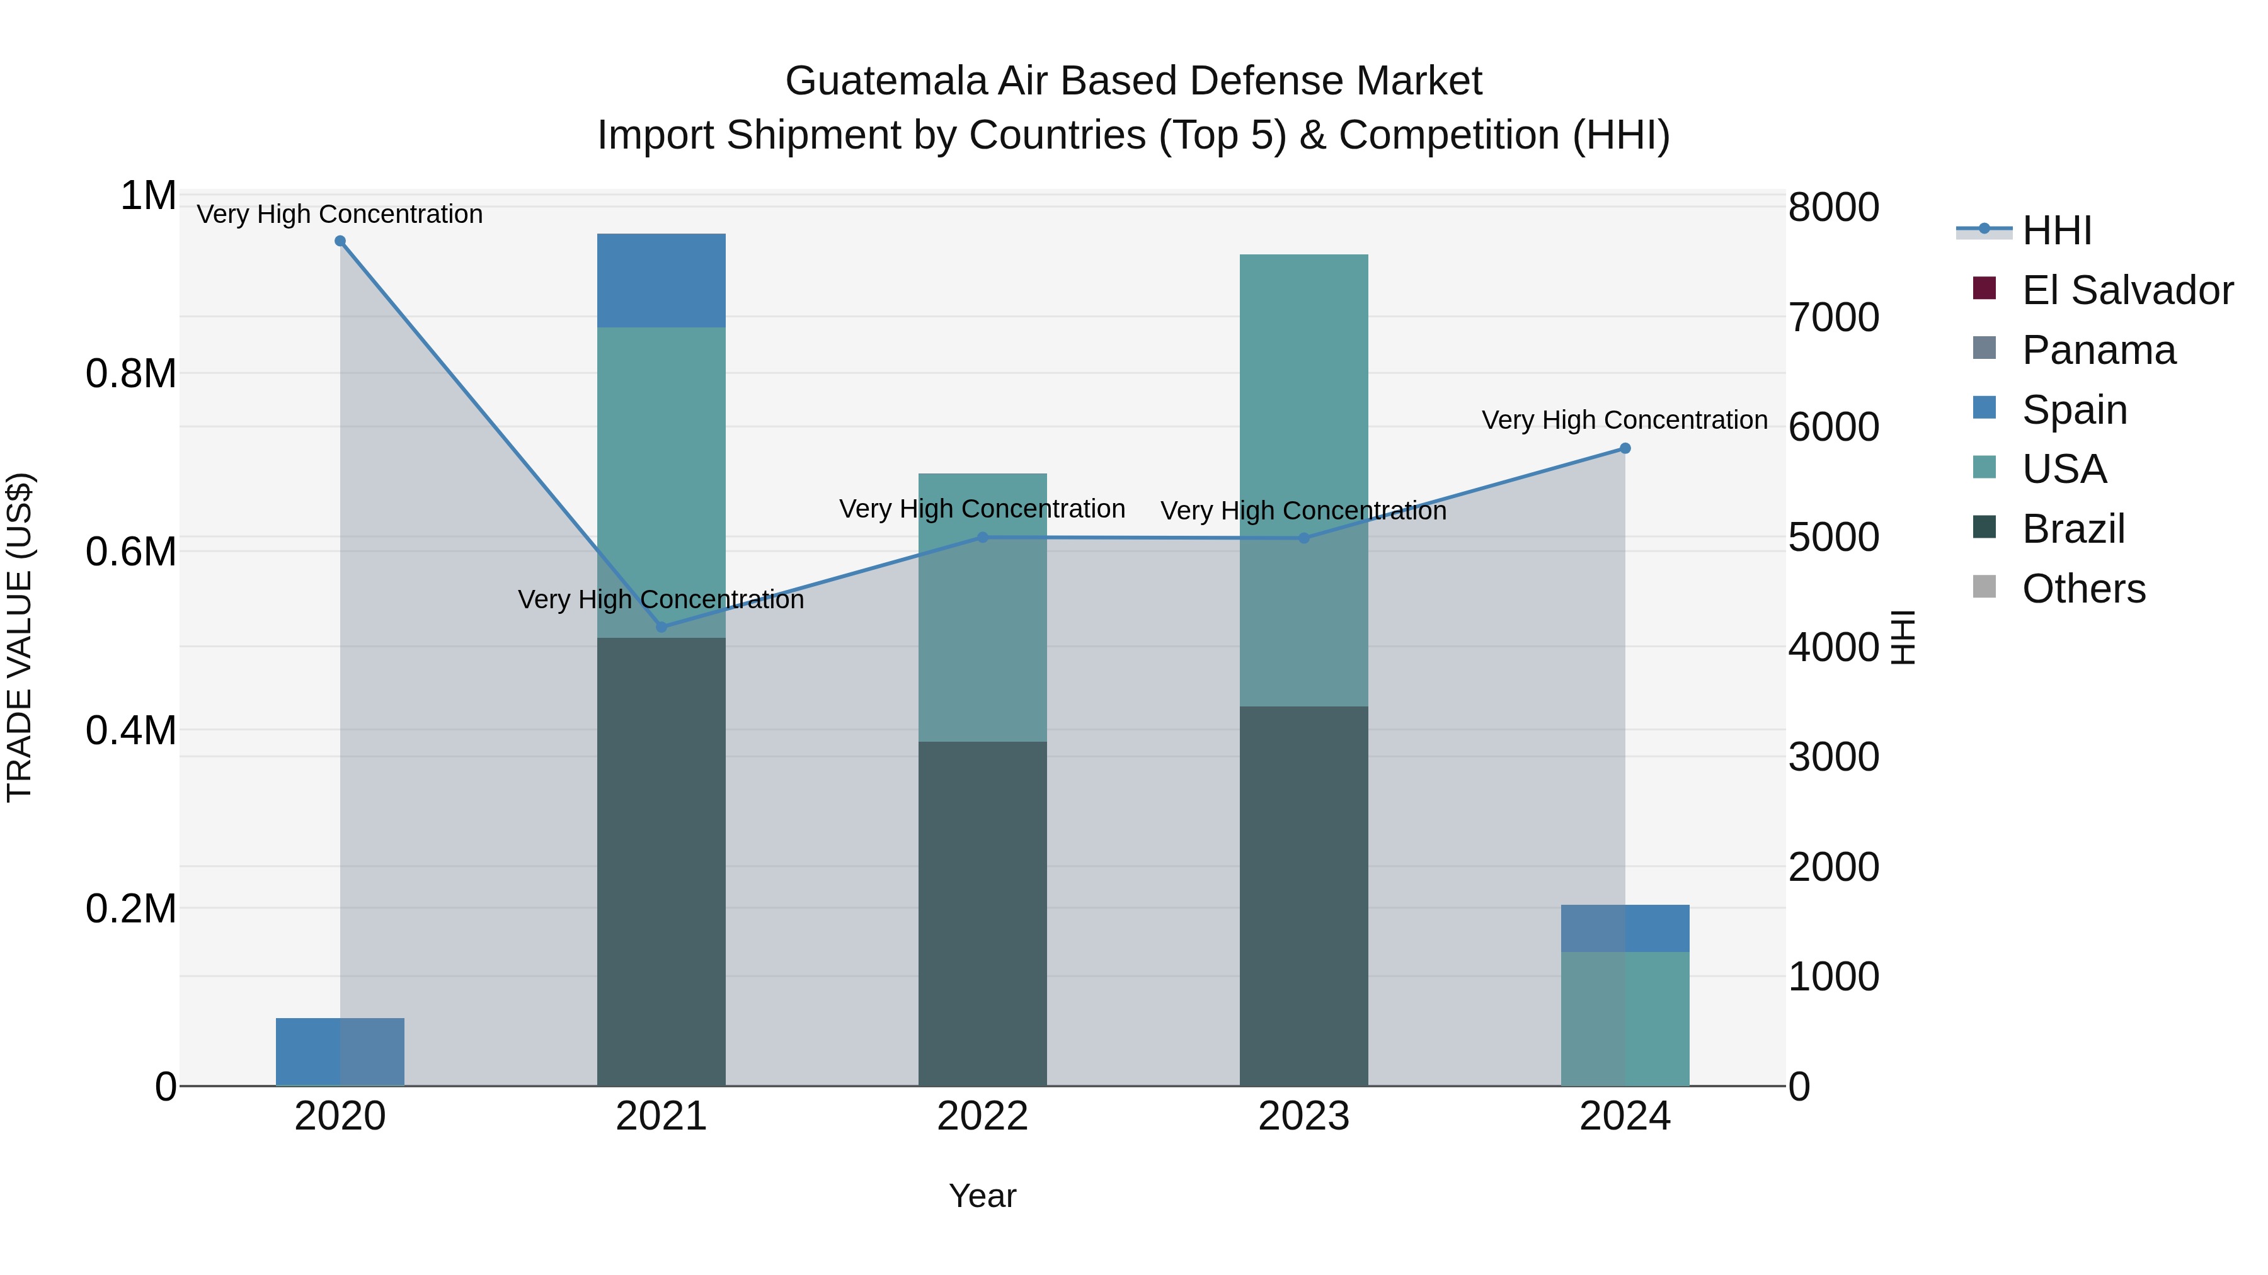Screen dimensions: 2268x1275
Task: Click the 'Very High Concentration' annotation for 2022
Action: [983, 509]
